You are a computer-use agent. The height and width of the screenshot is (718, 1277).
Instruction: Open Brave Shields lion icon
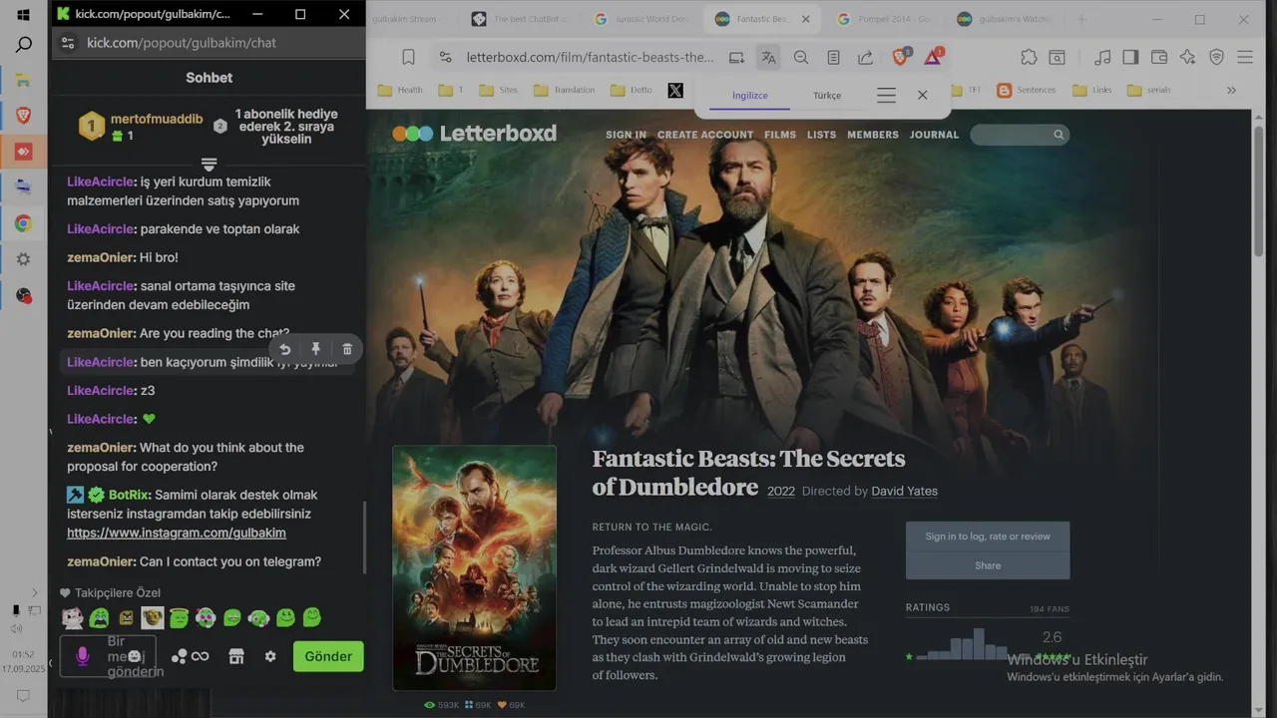(901, 57)
